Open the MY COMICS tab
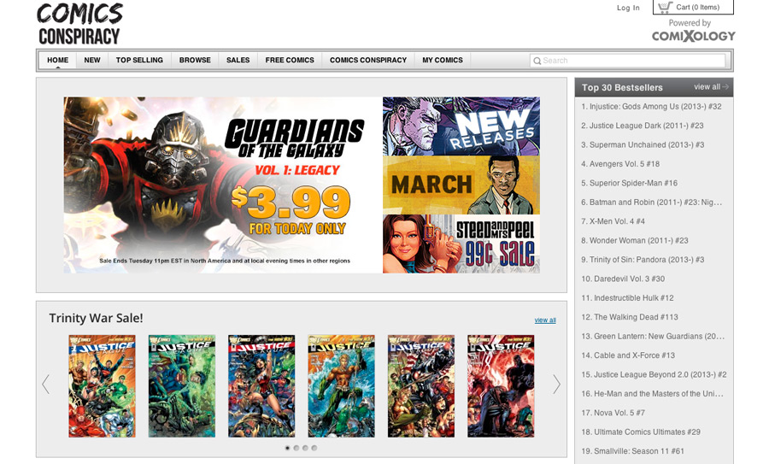Image resolution: width=769 pixels, height=464 pixels. (443, 61)
